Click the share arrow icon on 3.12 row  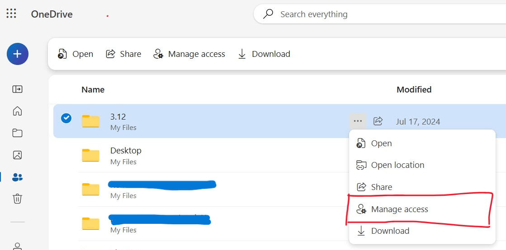click(378, 121)
